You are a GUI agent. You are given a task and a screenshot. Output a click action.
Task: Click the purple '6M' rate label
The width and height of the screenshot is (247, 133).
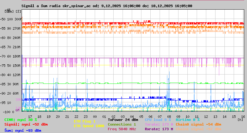tap(17, 110)
